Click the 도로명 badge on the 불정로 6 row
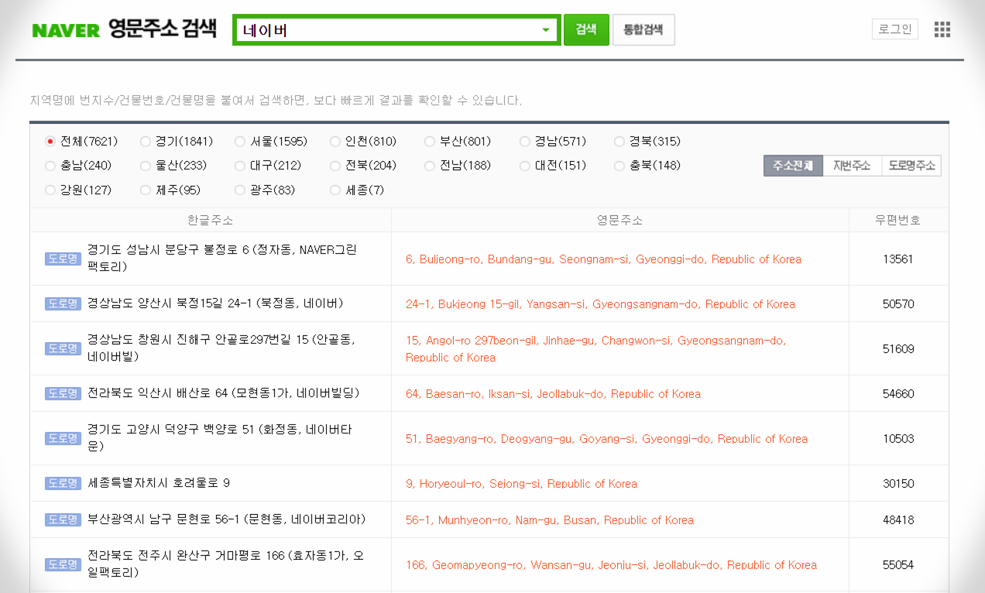Screen dimensions: 985x593 tap(63, 259)
